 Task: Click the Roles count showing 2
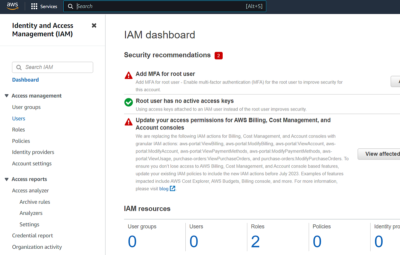(x=255, y=241)
